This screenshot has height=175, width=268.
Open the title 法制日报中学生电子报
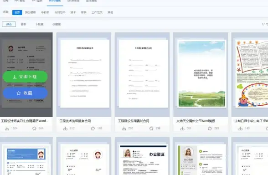click(251, 121)
